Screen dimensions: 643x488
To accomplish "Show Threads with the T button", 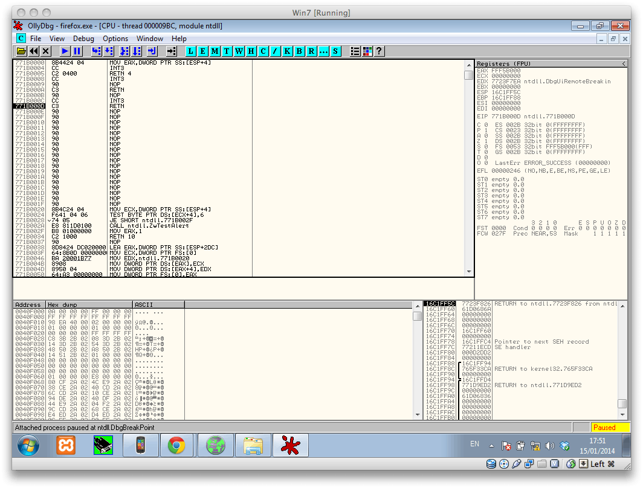I will pos(227,51).
